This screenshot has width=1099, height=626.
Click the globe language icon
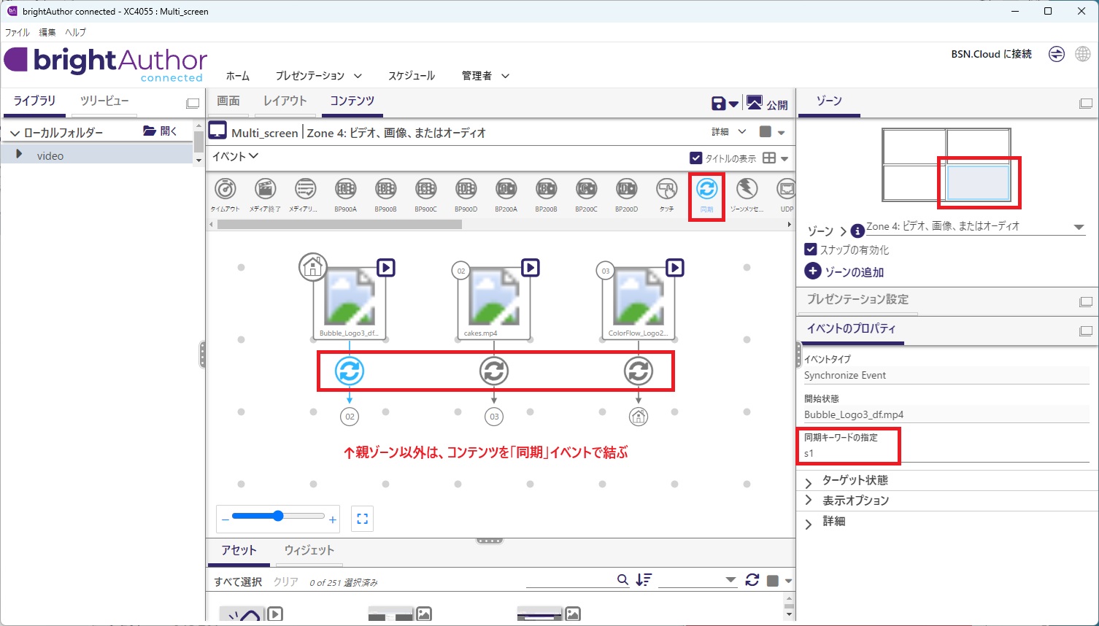[1083, 54]
